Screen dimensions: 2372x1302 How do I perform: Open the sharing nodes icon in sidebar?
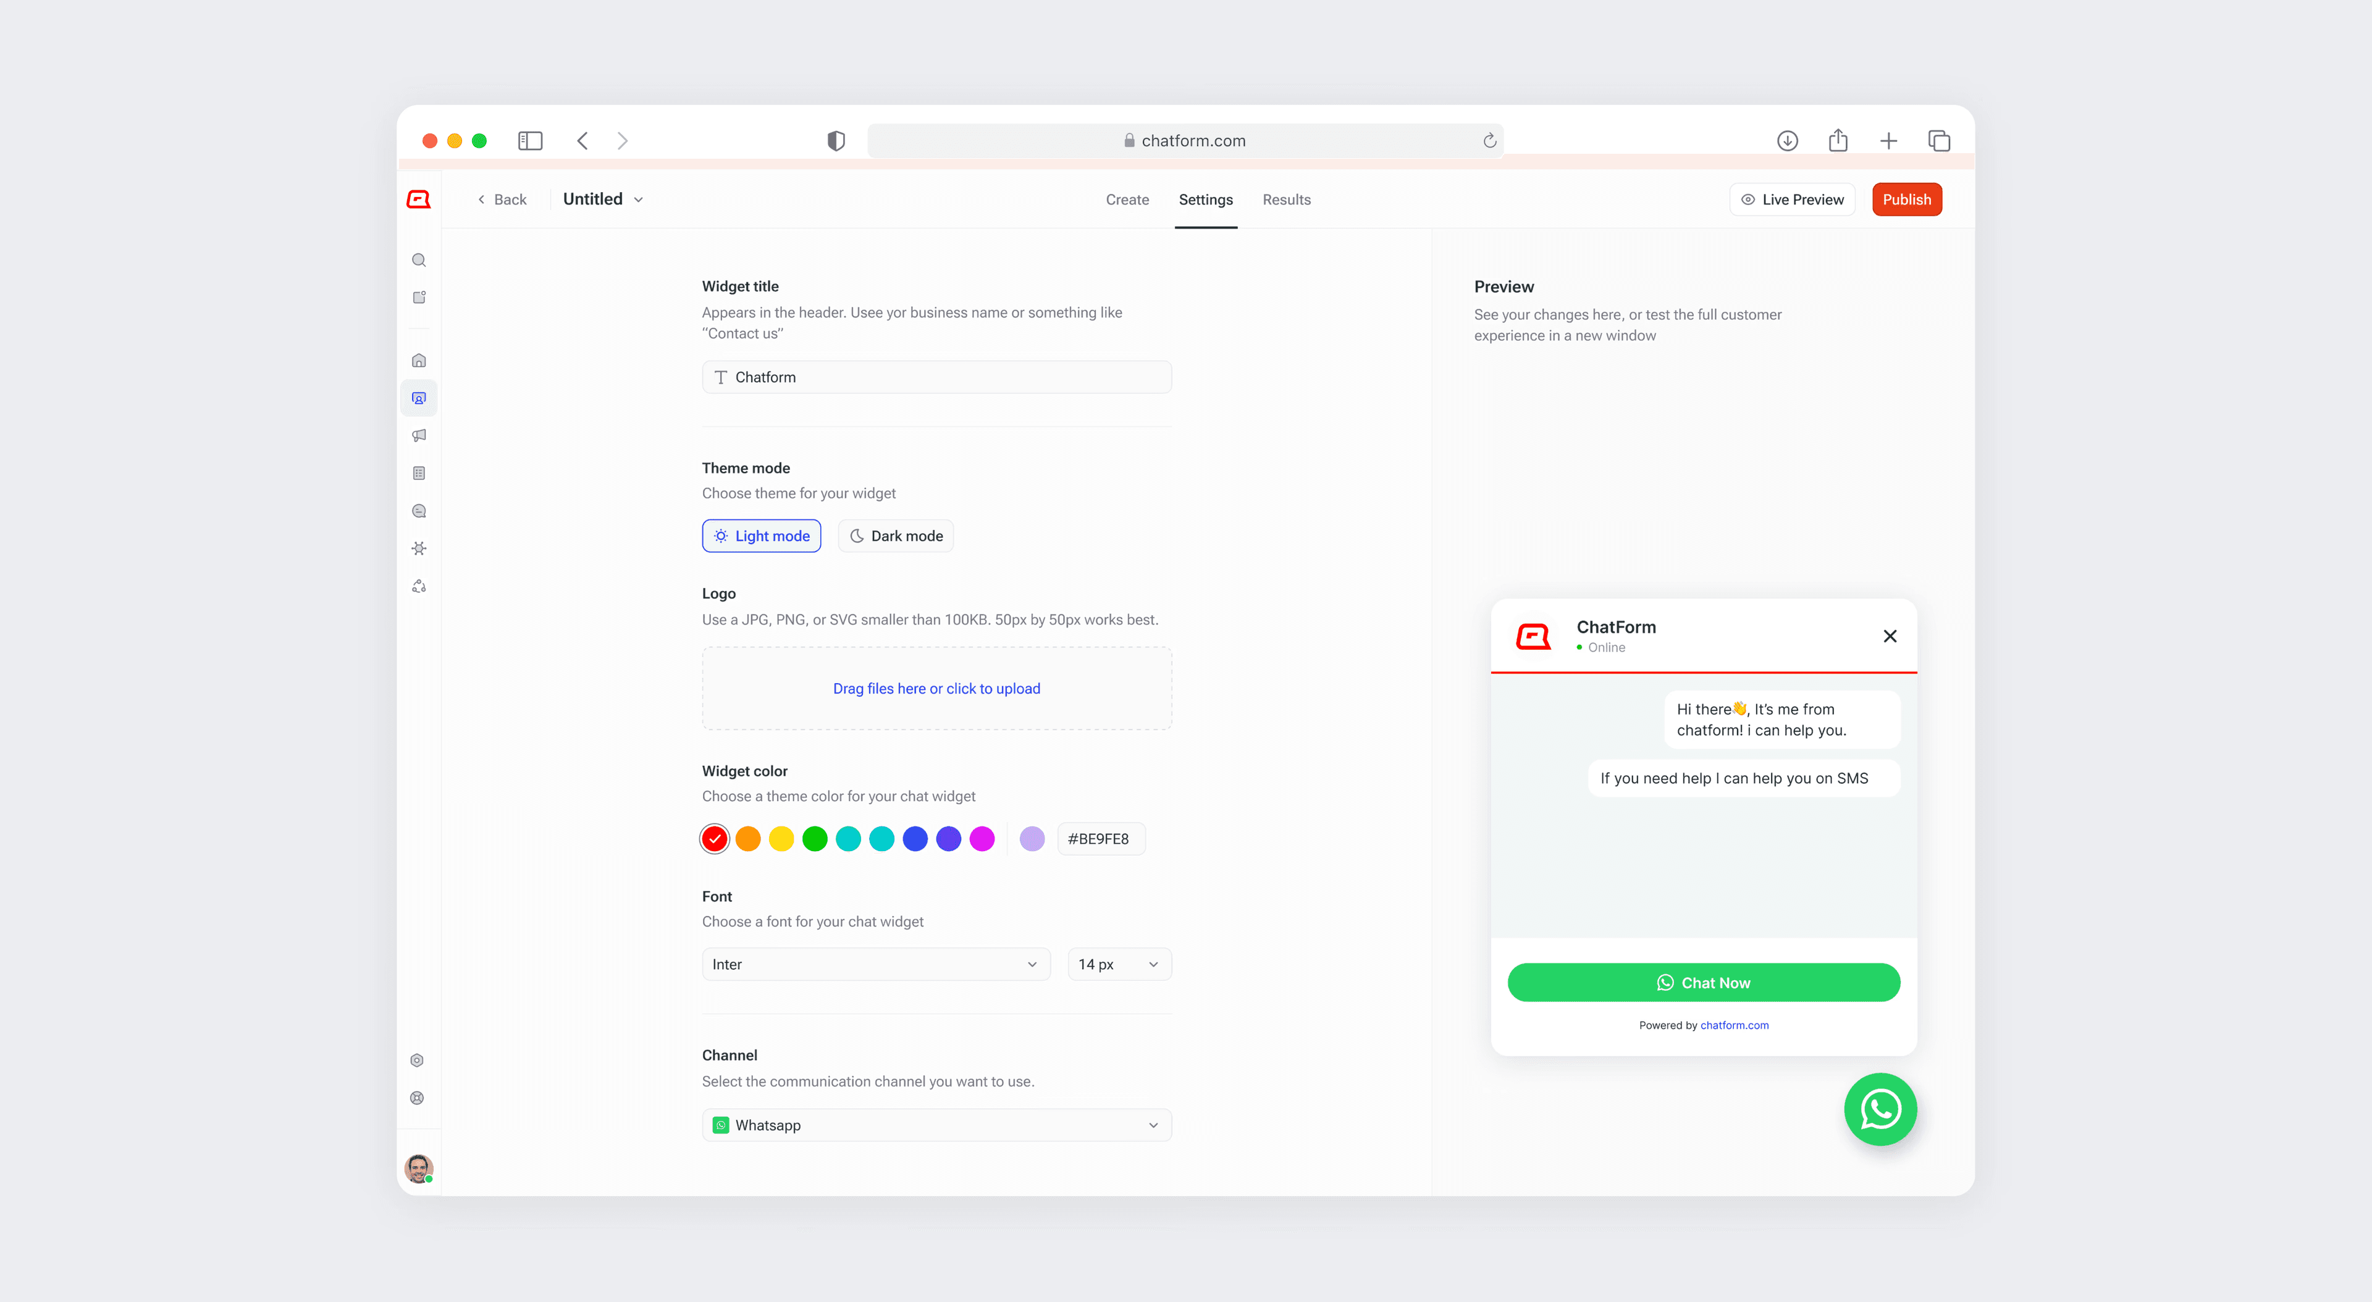coord(419,586)
